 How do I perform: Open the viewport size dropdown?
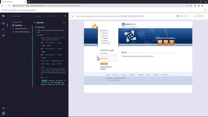tap(199, 16)
